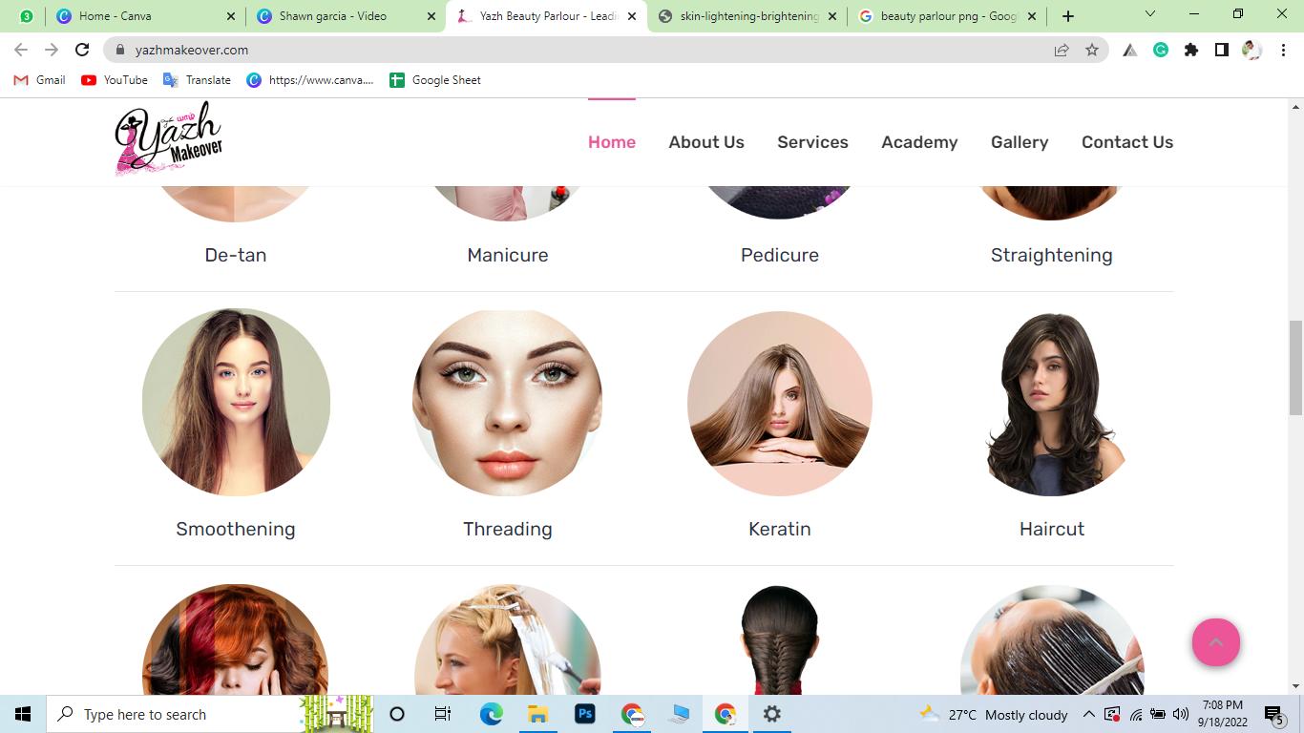Bookmark this page with the star icon

tap(1092, 50)
